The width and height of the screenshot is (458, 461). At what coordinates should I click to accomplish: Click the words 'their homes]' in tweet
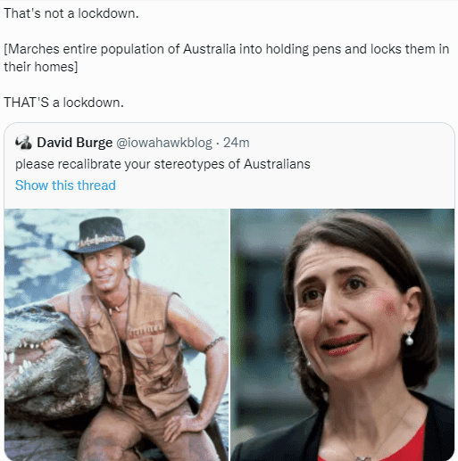pos(41,67)
